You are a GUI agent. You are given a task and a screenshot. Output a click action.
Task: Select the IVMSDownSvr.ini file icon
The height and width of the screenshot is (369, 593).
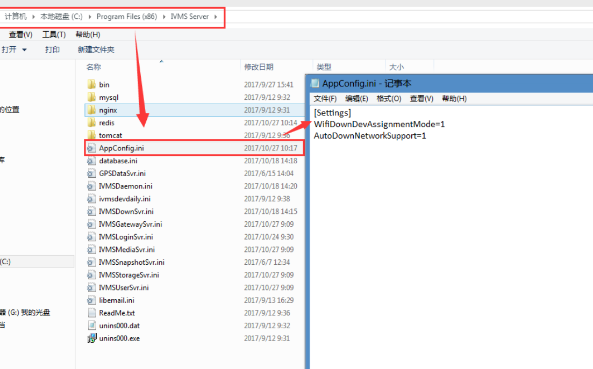[91, 212]
